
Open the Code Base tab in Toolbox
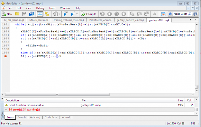click(51, 117)
